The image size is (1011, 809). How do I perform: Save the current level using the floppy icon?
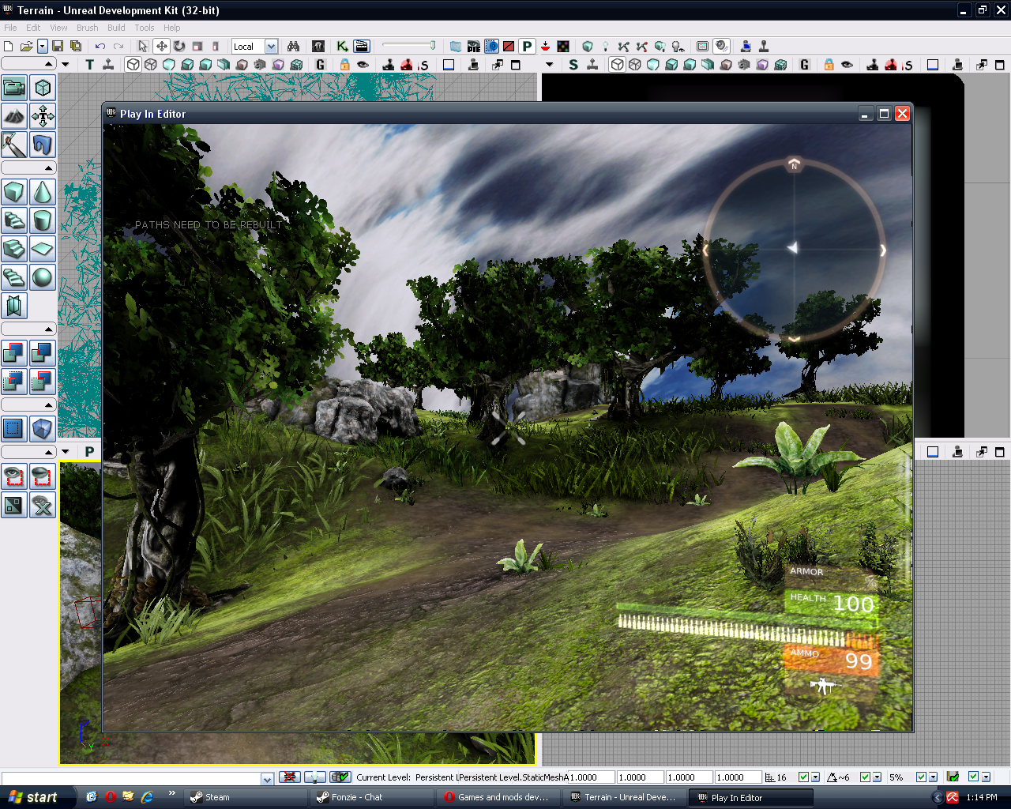point(58,47)
